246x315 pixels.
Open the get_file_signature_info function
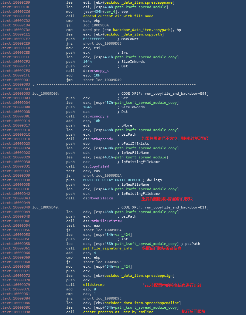pyautogui.click(x=108, y=248)
